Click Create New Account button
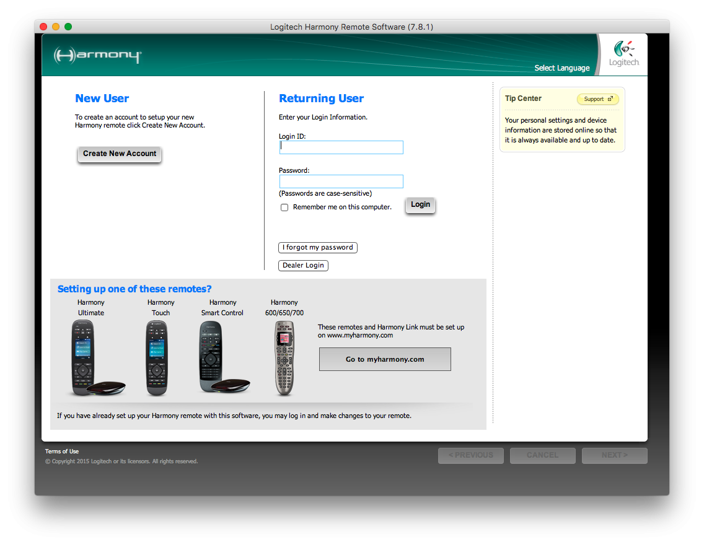This screenshot has width=704, height=545. (120, 154)
